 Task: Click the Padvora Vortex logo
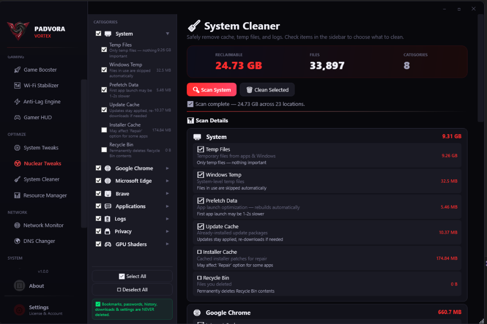[18, 31]
